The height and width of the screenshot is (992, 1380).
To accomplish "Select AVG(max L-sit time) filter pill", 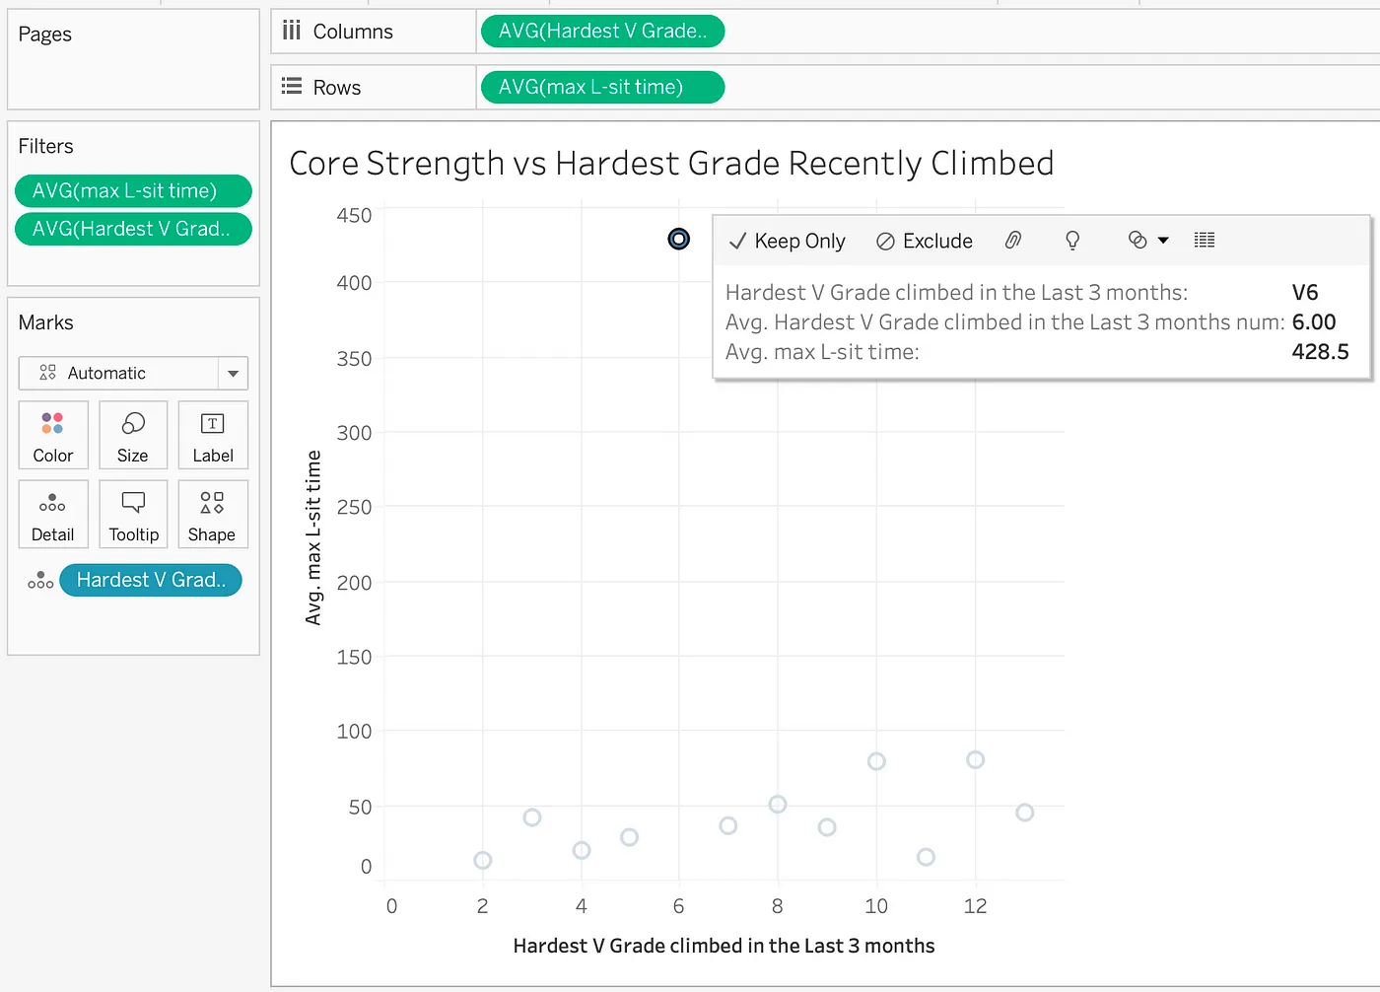I will tap(133, 191).
